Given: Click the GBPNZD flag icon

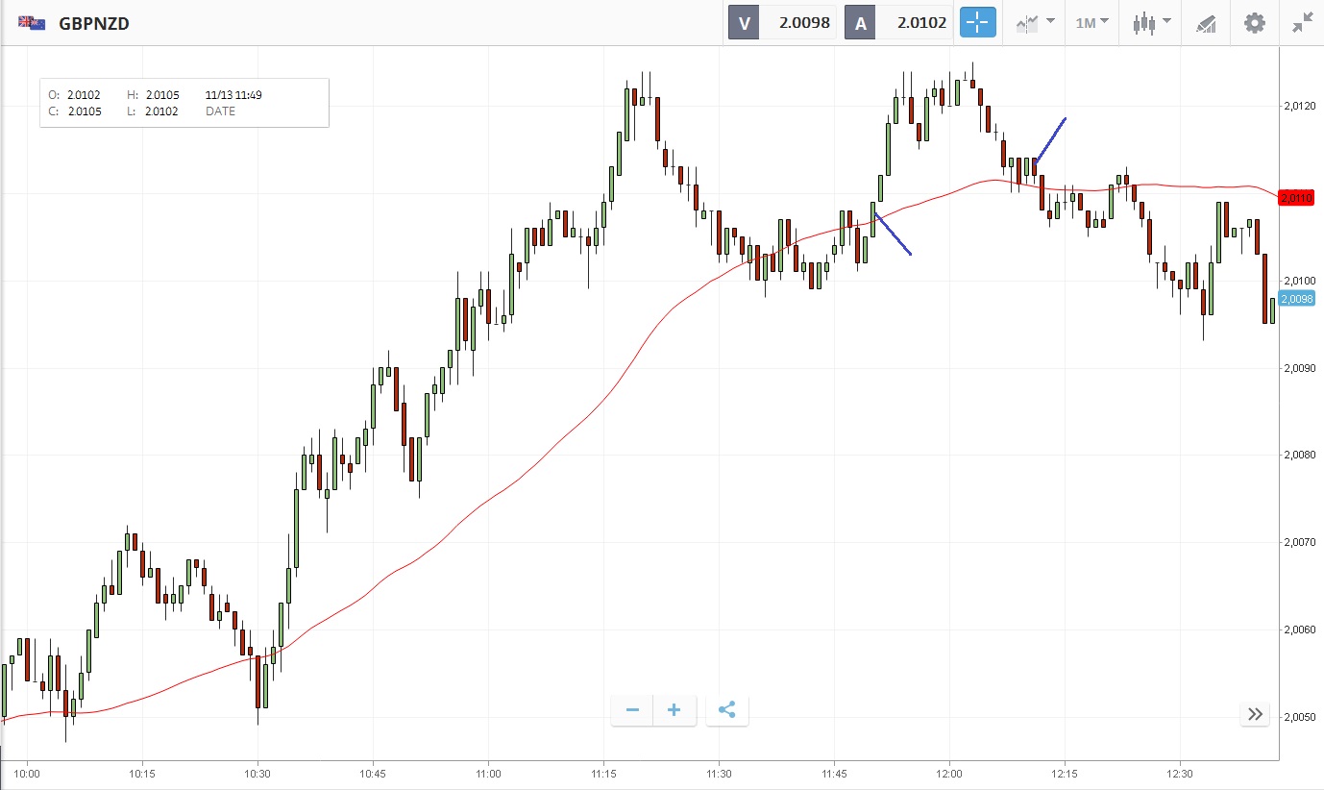Looking at the screenshot, I should (x=32, y=23).
